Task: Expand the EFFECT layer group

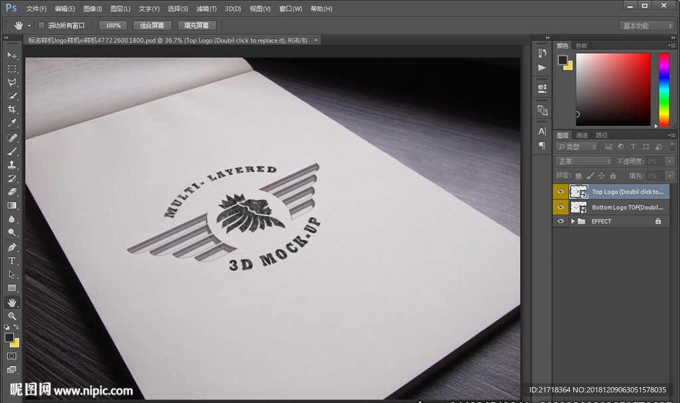Action: (573, 221)
